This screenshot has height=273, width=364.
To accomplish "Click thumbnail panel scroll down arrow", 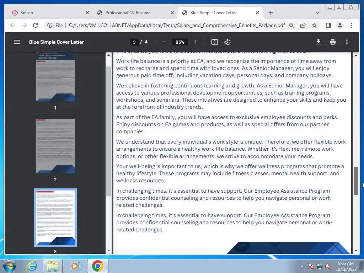I will [x=108, y=251].
